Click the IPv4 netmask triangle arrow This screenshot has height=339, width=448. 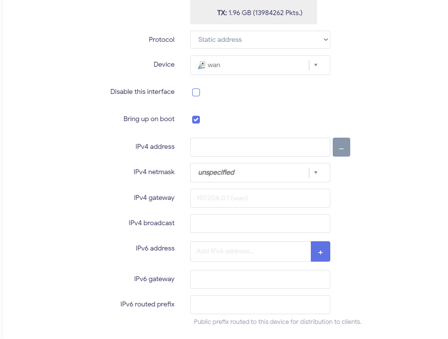(316, 173)
